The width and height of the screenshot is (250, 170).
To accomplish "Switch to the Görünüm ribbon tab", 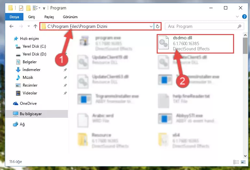I will tap(70, 17).
